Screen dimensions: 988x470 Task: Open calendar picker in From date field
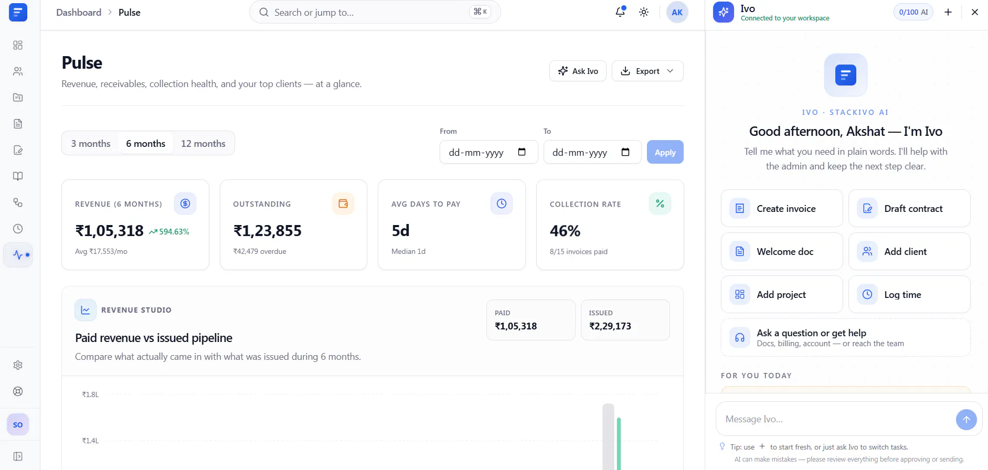click(522, 152)
